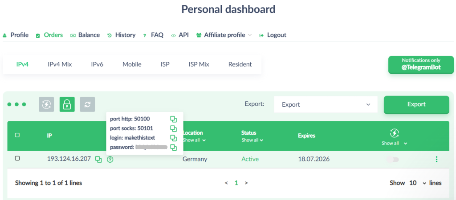Toggle auto-renew switch for the Germany proxy

pyautogui.click(x=393, y=160)
